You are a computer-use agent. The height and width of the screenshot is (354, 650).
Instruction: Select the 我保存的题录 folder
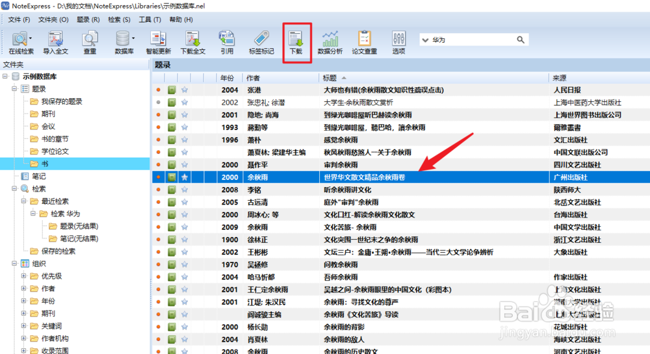61,101
